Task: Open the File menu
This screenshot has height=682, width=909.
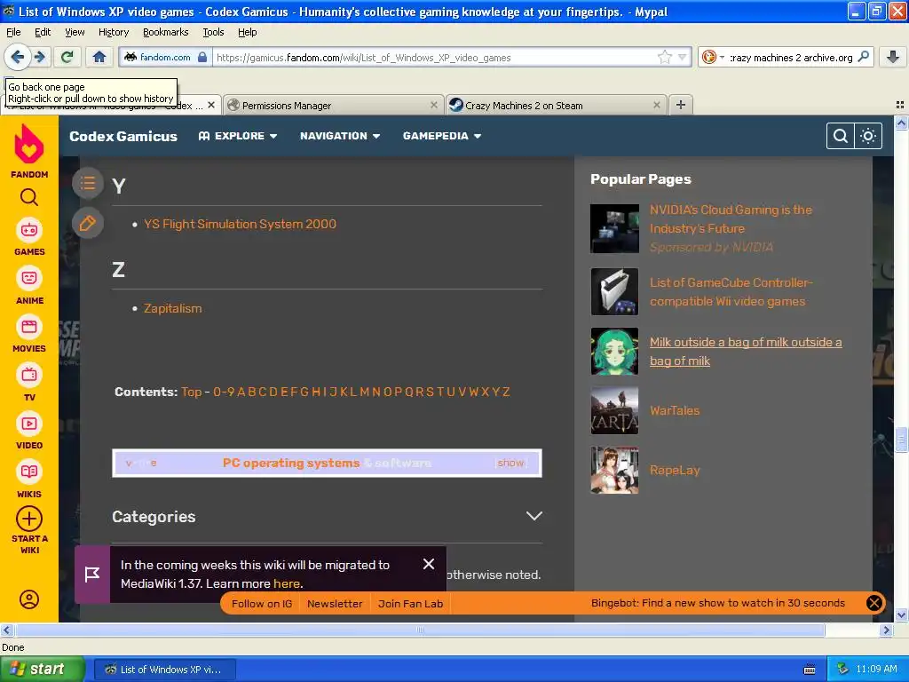Action: (13, 32)
